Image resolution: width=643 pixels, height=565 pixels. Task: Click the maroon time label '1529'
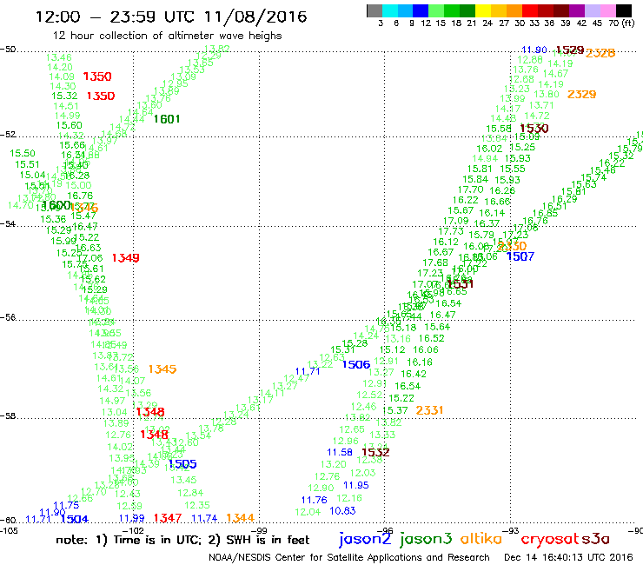[570, 50]
